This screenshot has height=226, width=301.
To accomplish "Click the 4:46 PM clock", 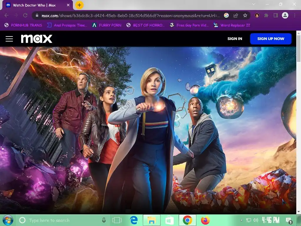I will pyautogui.click(x=271, y=220).
